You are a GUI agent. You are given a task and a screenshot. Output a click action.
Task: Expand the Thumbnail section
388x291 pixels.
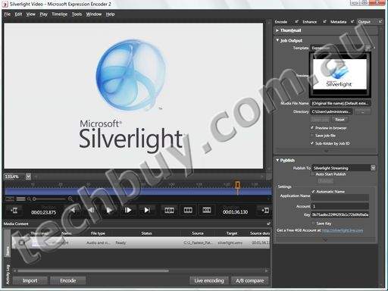(277, 30)
